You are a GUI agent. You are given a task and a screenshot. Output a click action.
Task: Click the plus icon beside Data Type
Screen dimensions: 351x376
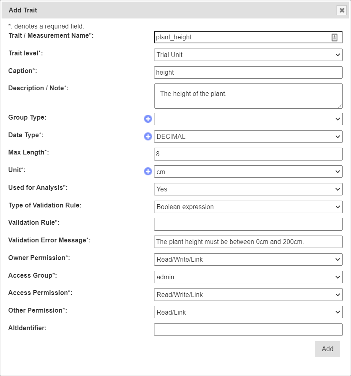(148, 136)
